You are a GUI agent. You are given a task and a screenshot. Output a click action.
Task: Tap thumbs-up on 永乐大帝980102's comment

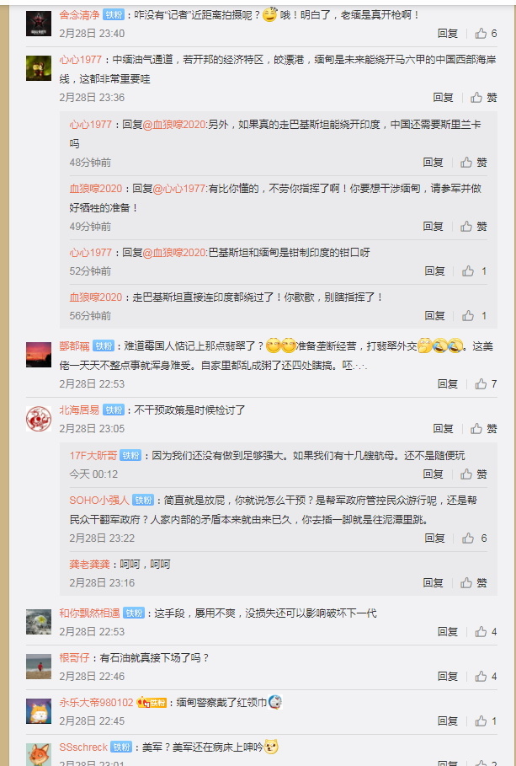click(486, 721)
